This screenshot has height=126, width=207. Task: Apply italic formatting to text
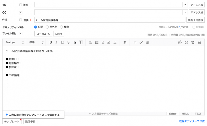[56, 42]
